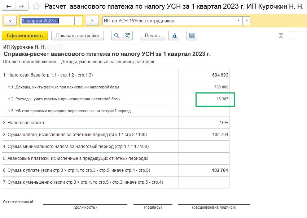Viewport: 307px width, 218px height.
Task: Click the find next icon
Action: [127, 35]
